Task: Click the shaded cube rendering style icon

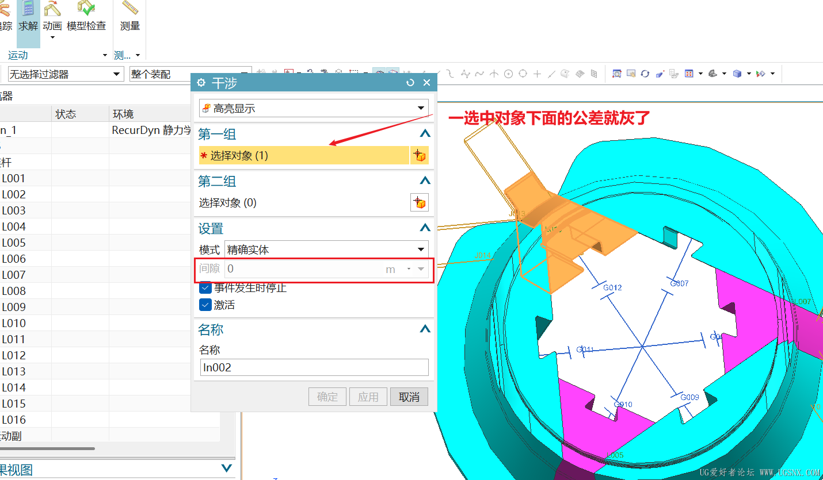Action: [x=738, y=74]
